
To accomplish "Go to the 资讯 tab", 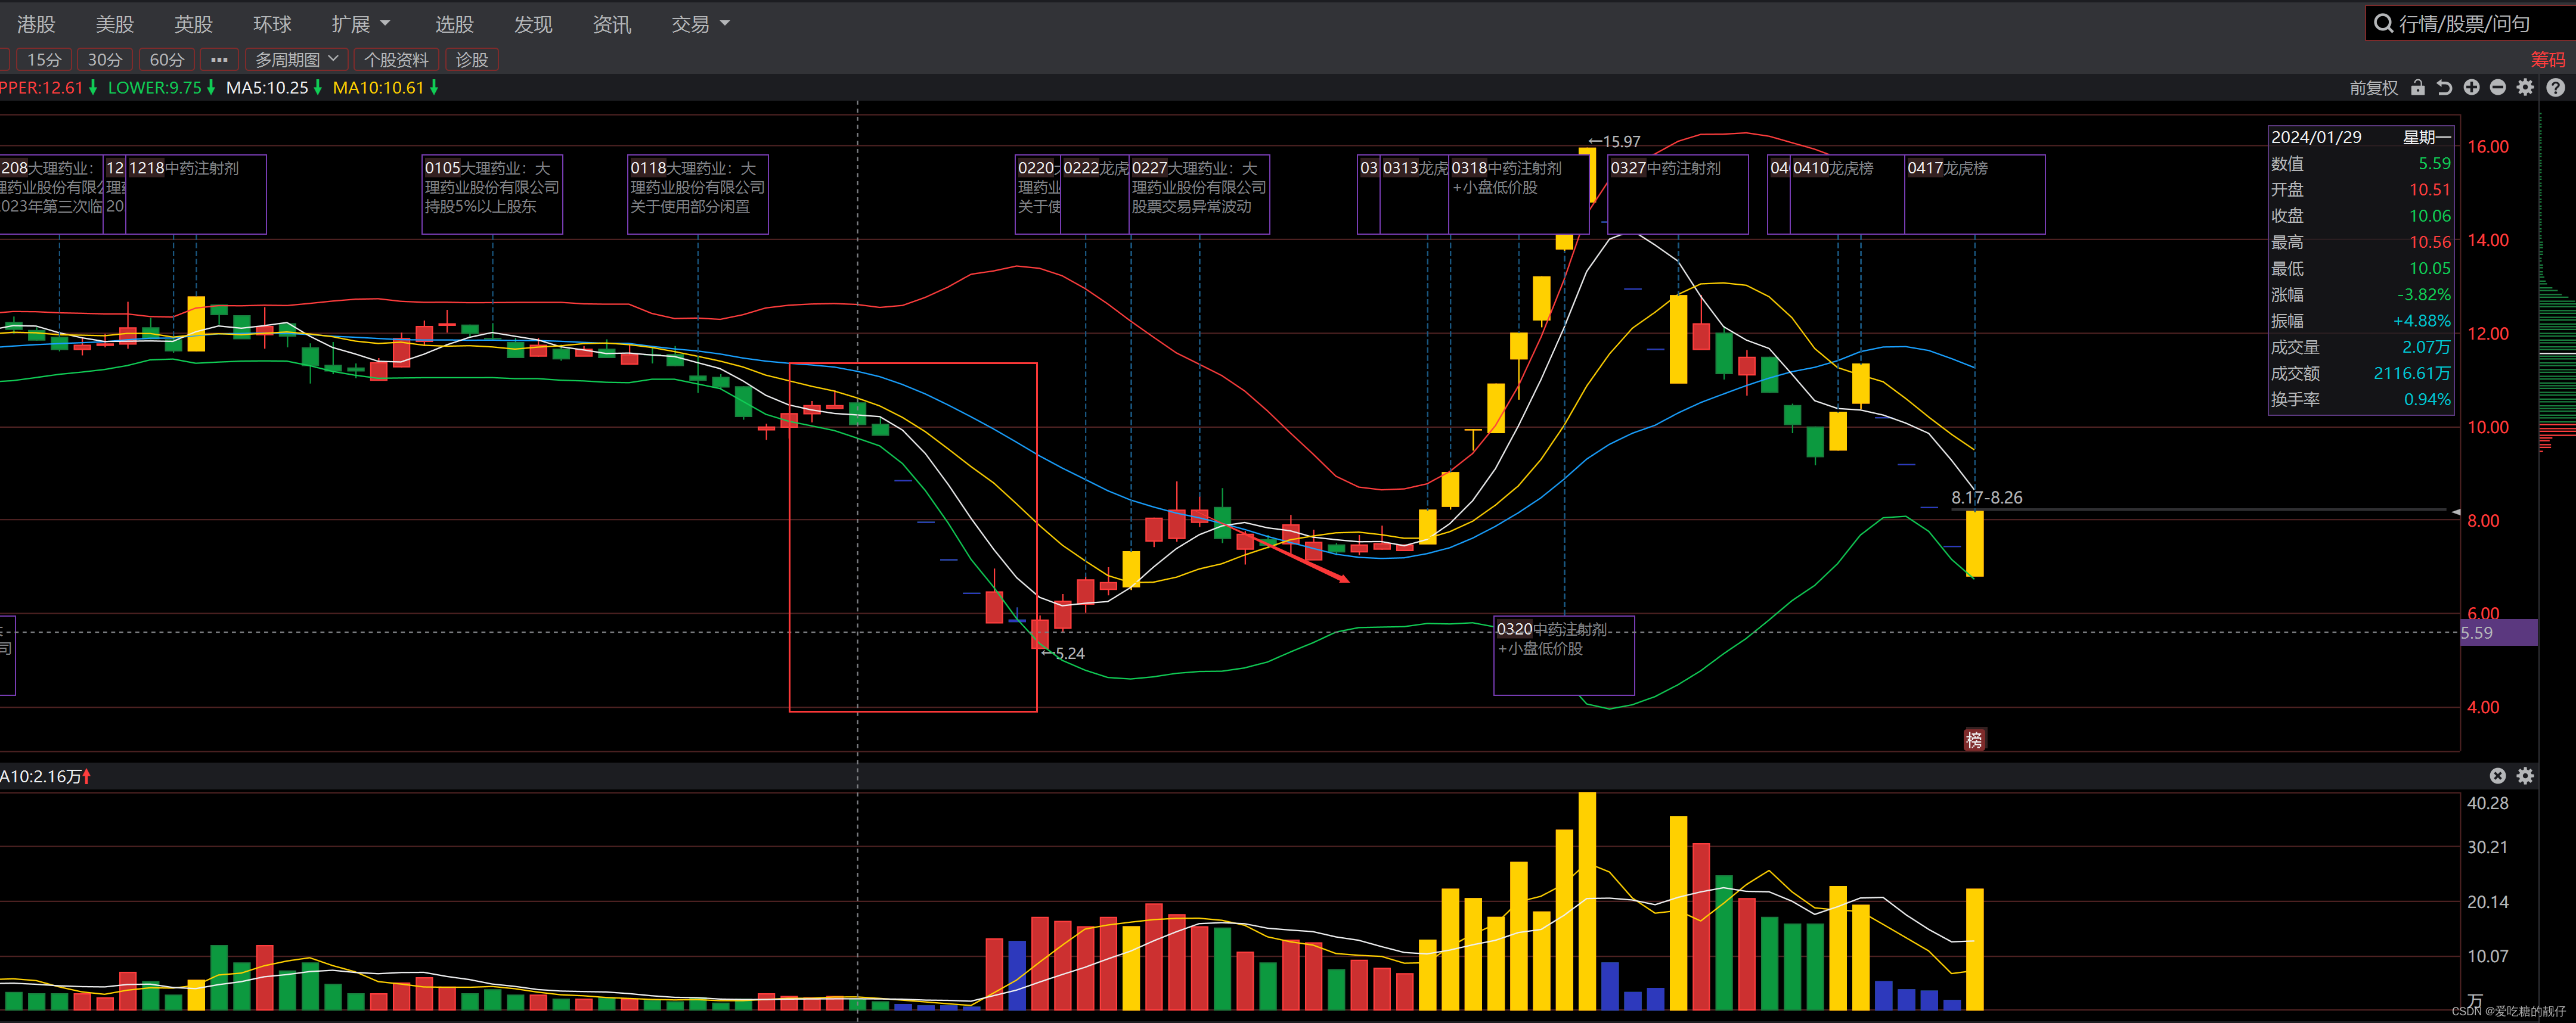I will [x=612, y=24].
